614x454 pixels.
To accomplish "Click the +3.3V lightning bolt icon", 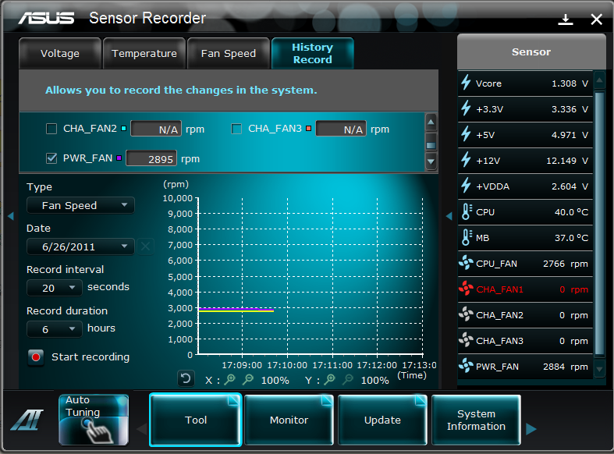I will tap(466, 108).
